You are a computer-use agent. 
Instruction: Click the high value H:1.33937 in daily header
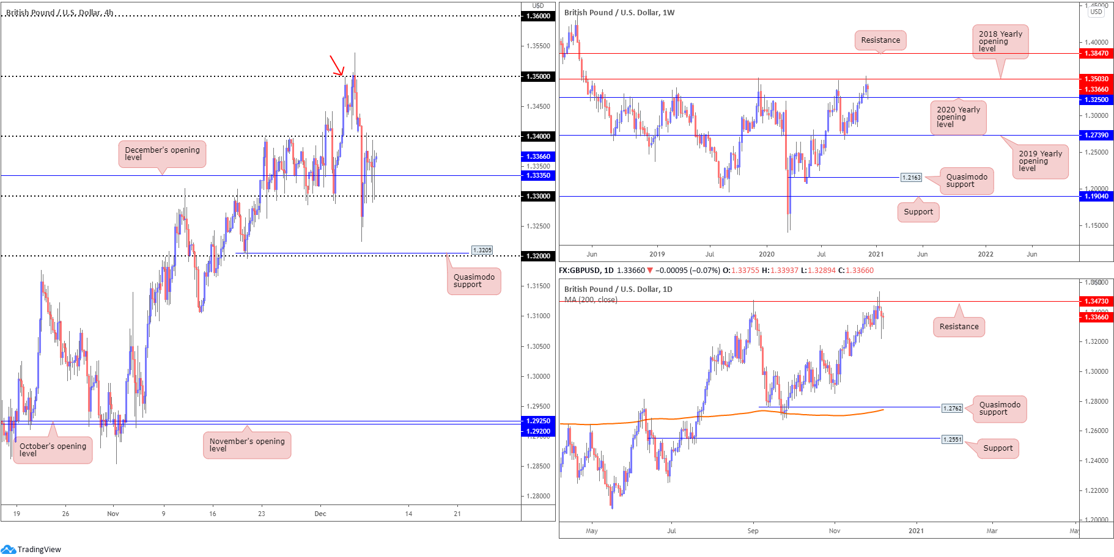780,270
